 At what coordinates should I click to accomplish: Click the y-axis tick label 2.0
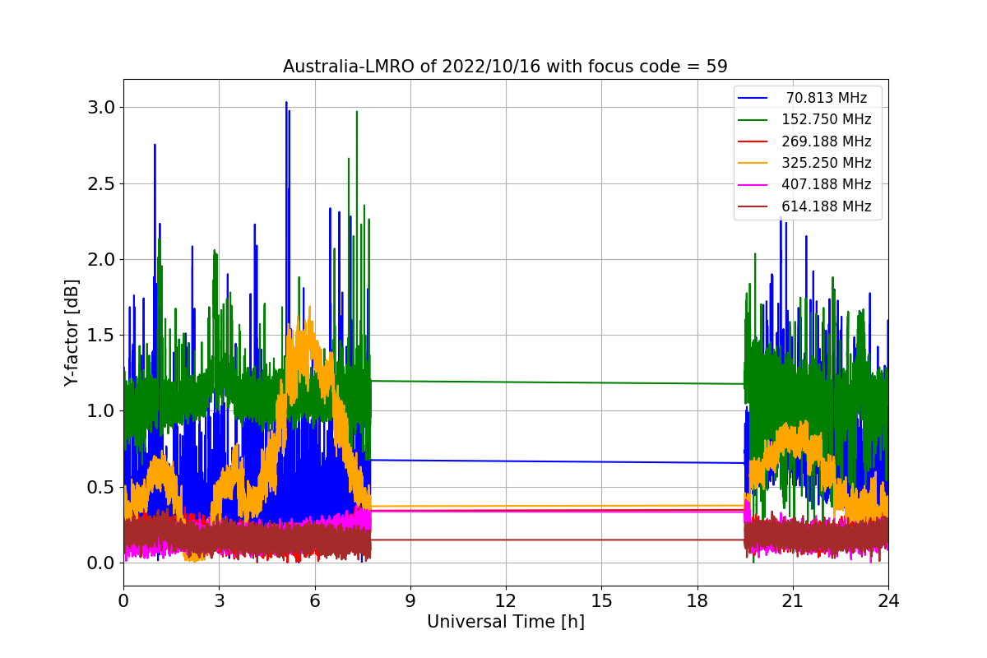pos(102,260)
